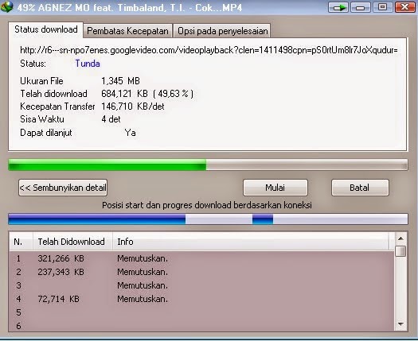
Task: Click the IDM globe icon in title bar
Action: pyautogui.click(x=6, y=6)
